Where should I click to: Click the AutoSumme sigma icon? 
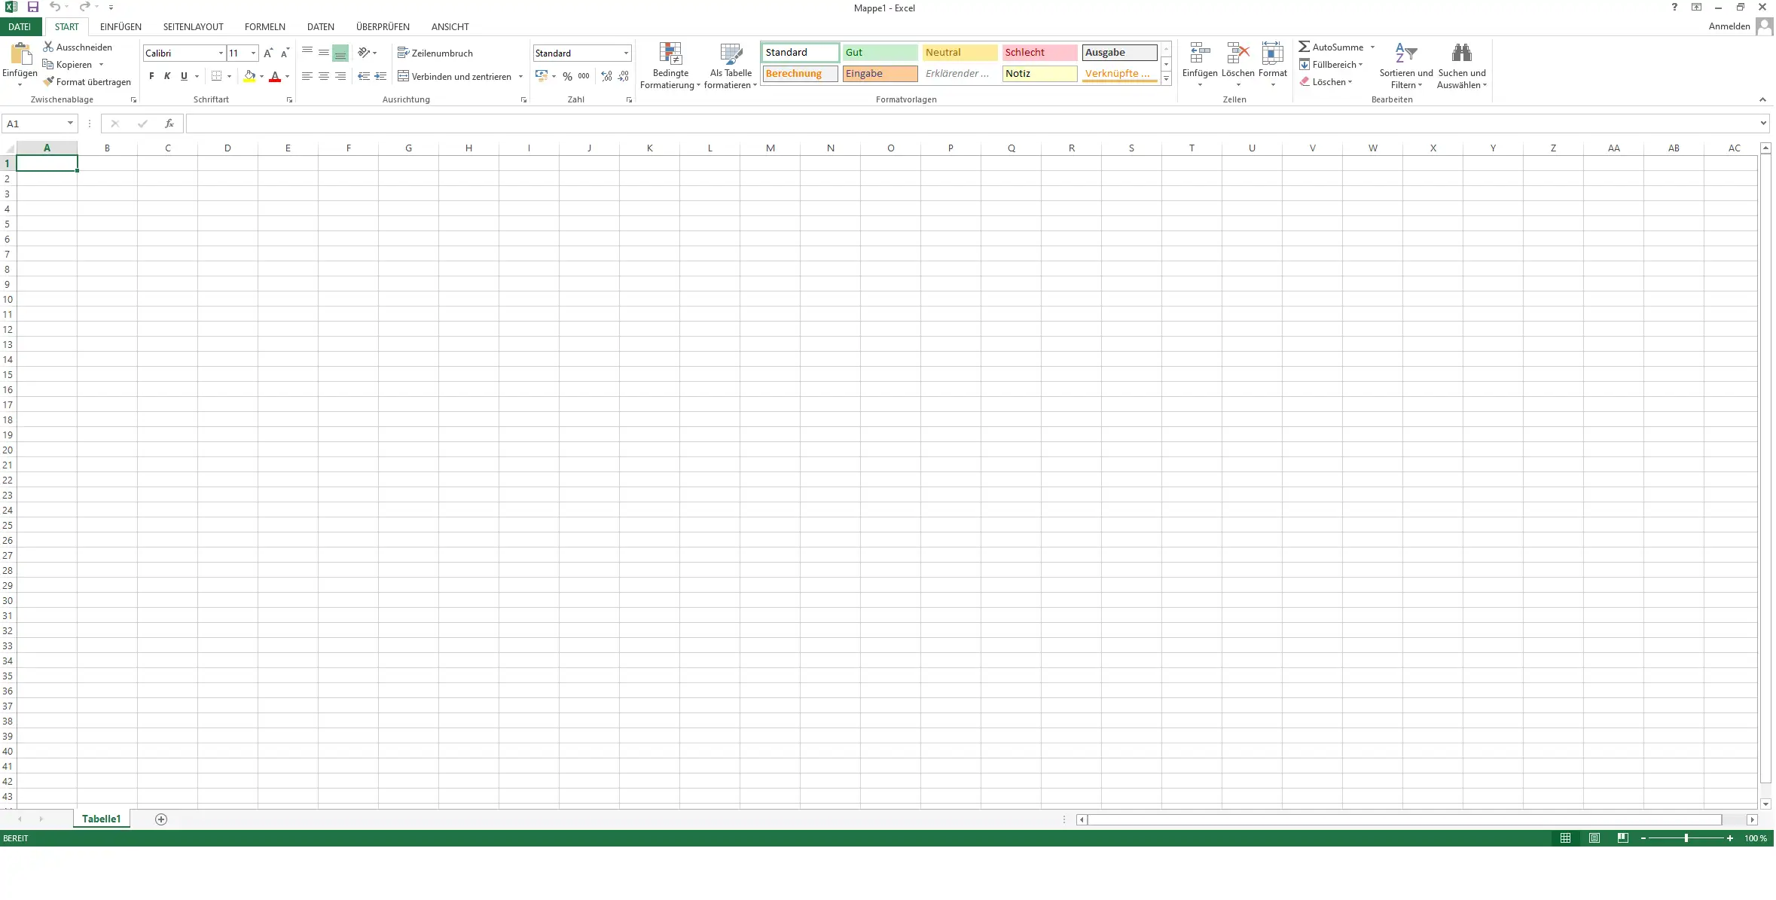(x=1304, y=47)
